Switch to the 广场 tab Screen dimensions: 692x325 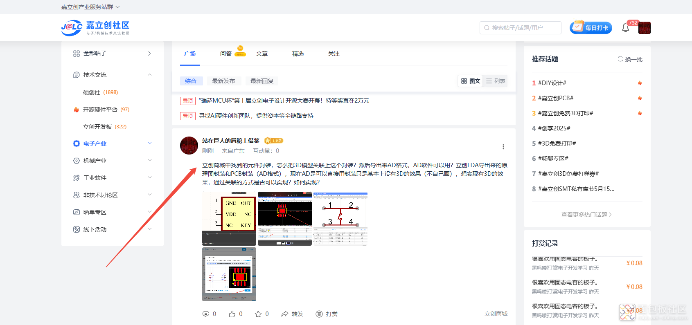tap(190, 54)
